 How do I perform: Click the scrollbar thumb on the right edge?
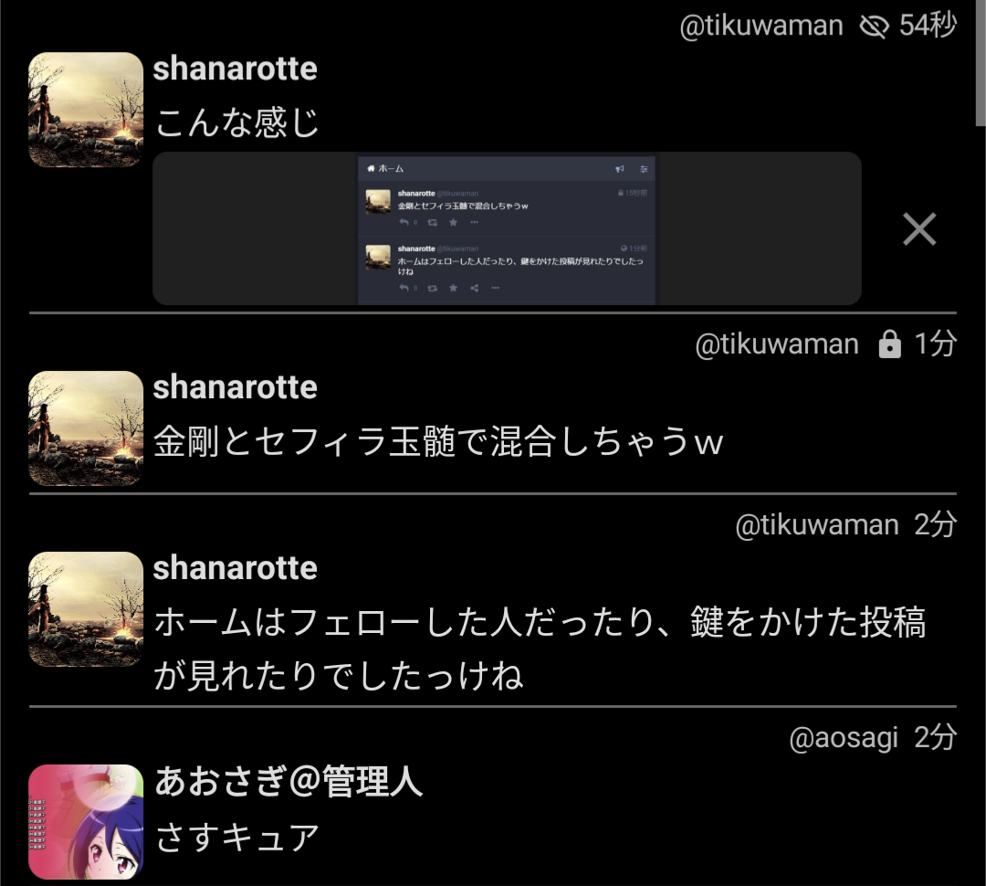981,63
